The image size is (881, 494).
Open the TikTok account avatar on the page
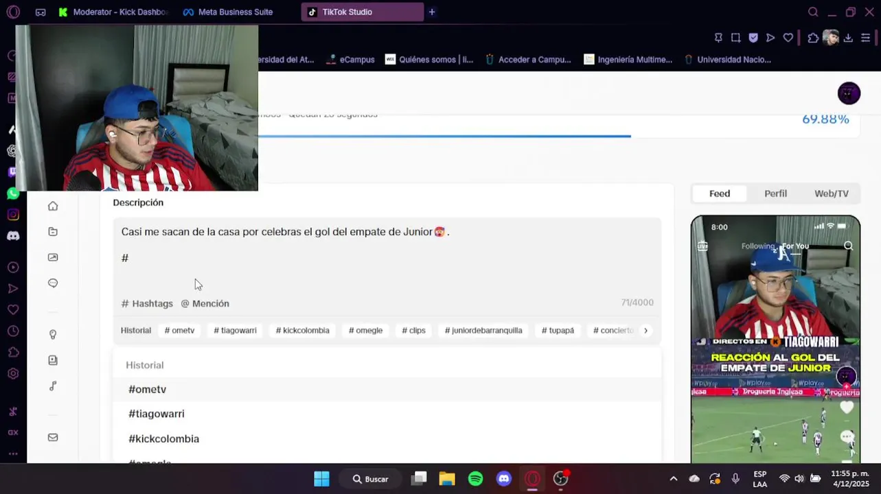849,93
